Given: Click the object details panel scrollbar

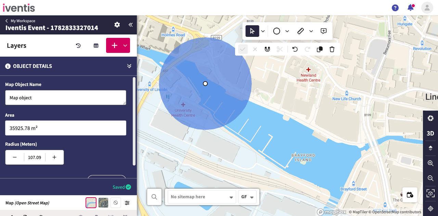Looking at the screenshot, I should point(134,121).
